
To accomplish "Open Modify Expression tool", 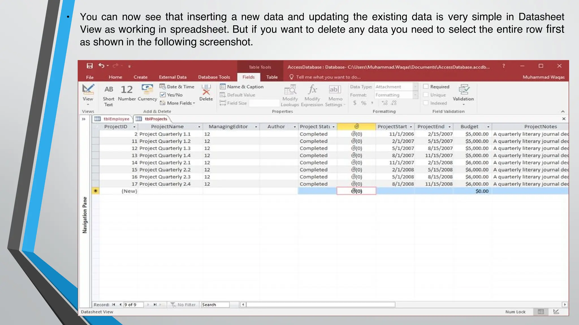I will pos(312,96).
